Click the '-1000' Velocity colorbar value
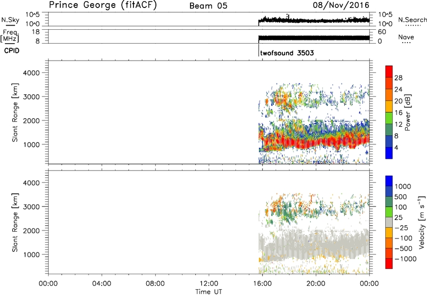Image resolution: width=427 pixels, height=295 pixels. pos(405,259)
